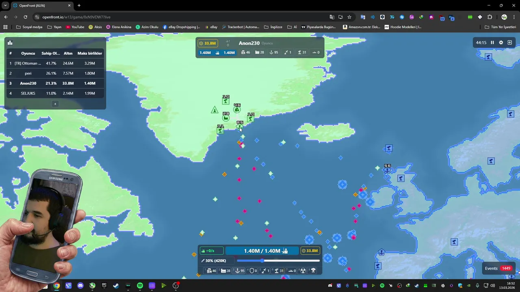Open the browser extensions puzzle menu
Screen dimensions: 520x292
point(490,17)
